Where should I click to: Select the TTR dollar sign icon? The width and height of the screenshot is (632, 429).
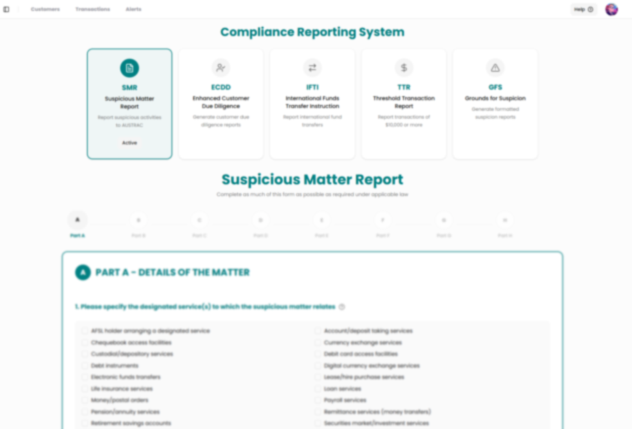(x=404, y=67)
